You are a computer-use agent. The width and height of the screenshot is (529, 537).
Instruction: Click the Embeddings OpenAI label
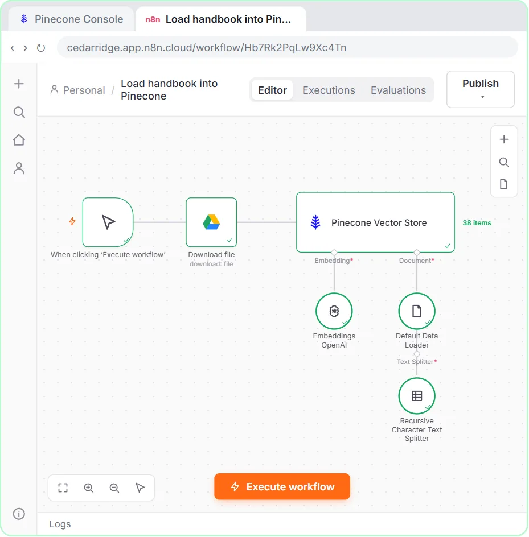(334, 340)
